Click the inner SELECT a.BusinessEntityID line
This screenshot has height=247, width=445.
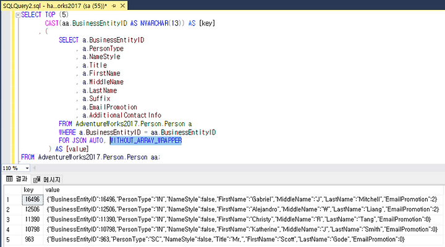(x=101, y=40)
